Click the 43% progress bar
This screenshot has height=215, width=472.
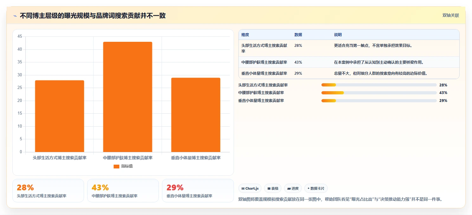point(379,93)
